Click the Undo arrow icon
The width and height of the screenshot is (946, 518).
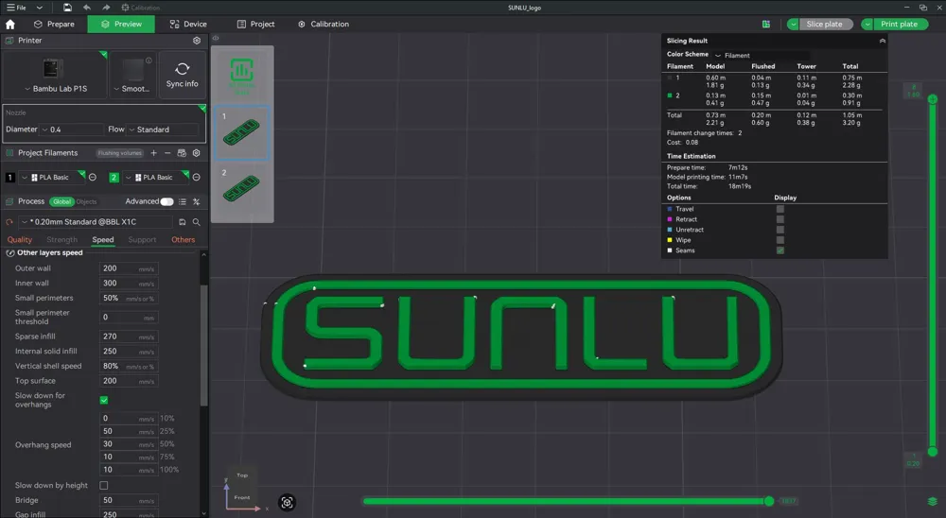click(x=87, y=8)
